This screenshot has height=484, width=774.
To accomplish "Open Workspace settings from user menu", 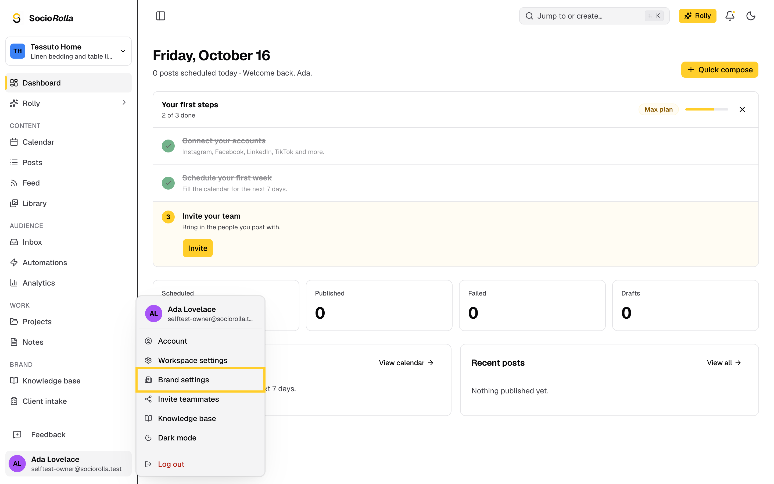I will [x=200, y=360].
